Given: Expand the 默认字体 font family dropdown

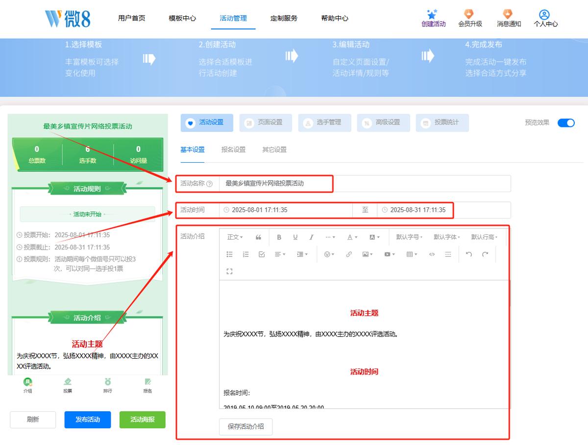Looking at the screenshot, I should [447, 237].
